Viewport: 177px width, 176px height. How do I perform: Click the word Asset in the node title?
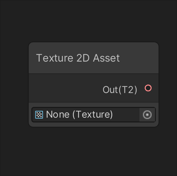pos(106,58)
